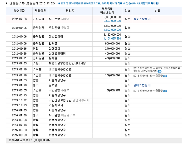The image size is (187, 146).
Task: Click the 이전 rights type cell
Action: [36, 49]
